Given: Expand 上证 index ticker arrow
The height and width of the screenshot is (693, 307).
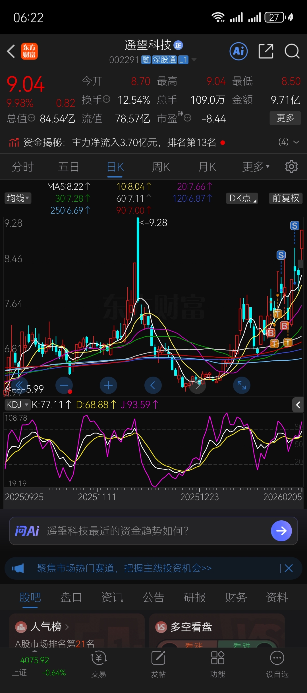Looking at the screenshot, I should (x=35, y=651).
